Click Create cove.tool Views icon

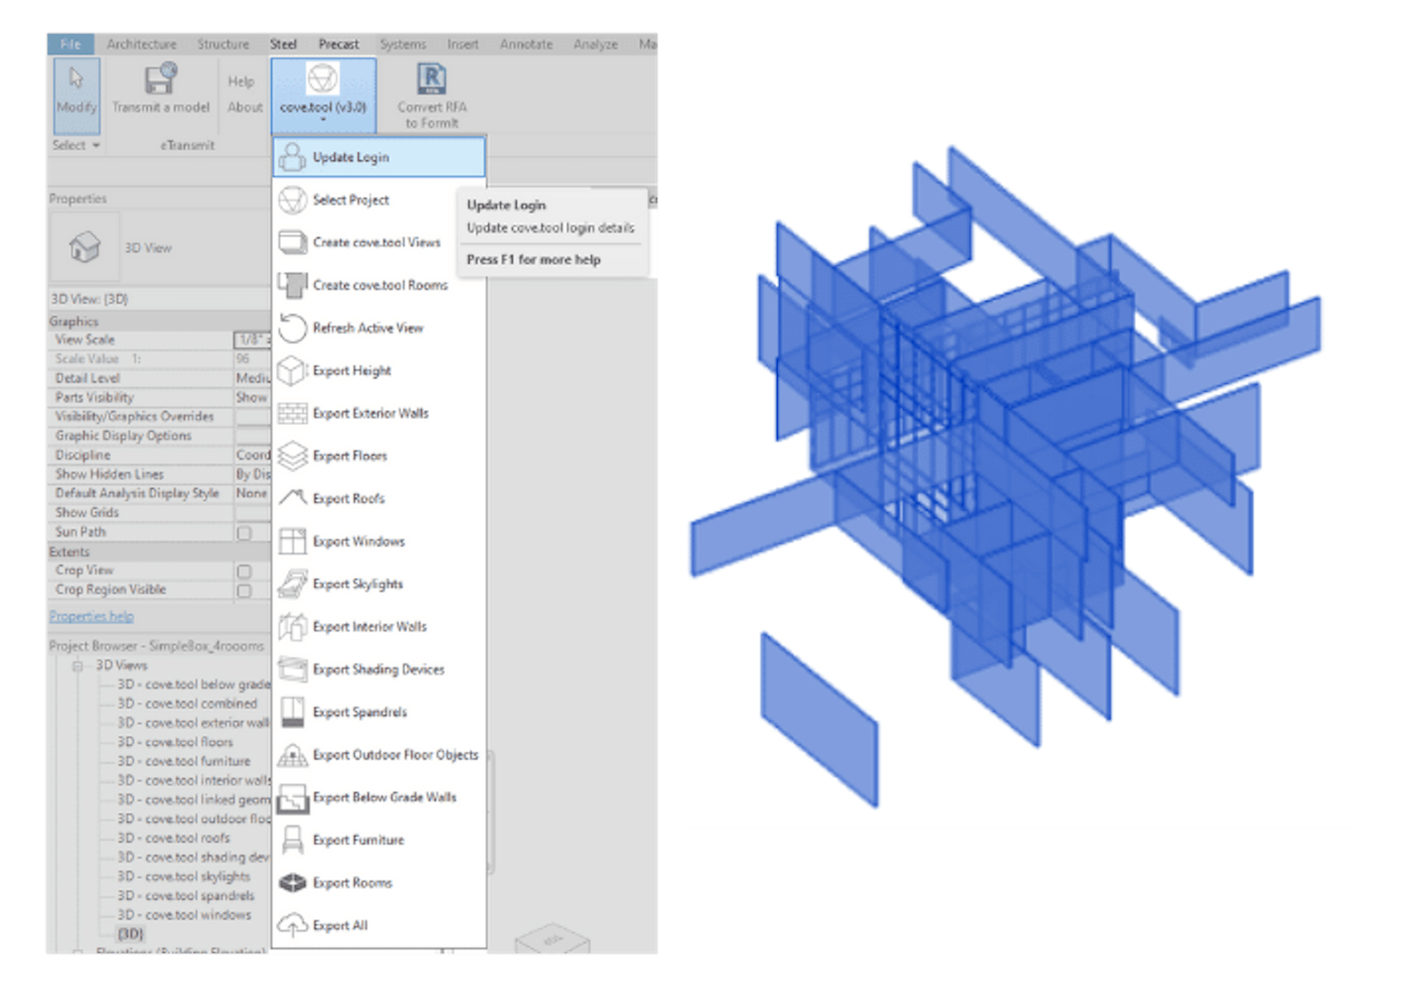[292, 242]
